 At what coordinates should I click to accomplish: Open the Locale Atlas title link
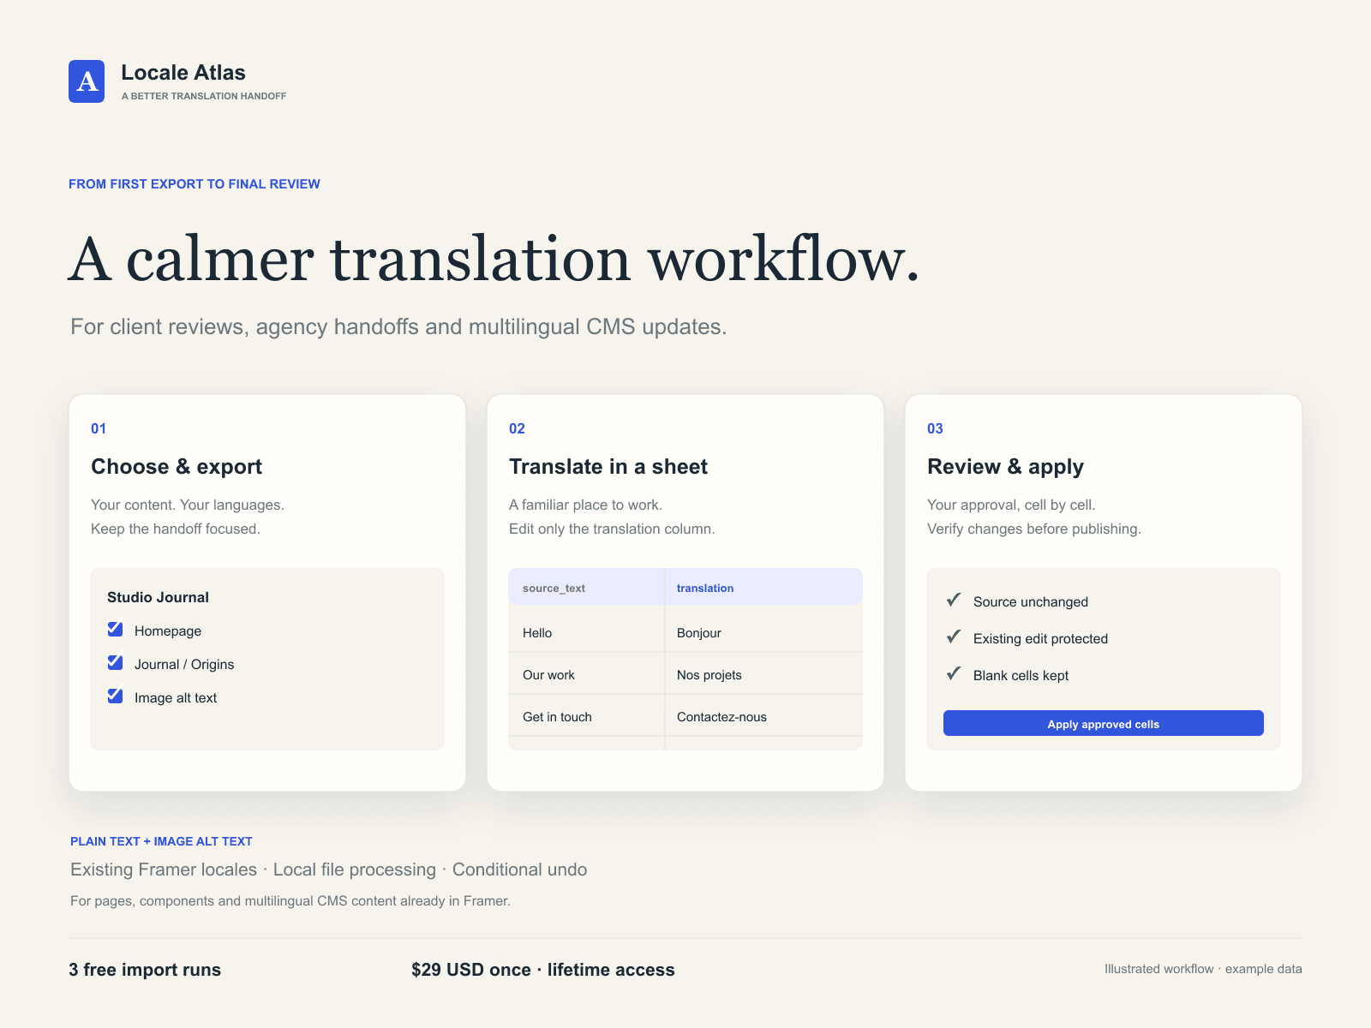(183, 73)
